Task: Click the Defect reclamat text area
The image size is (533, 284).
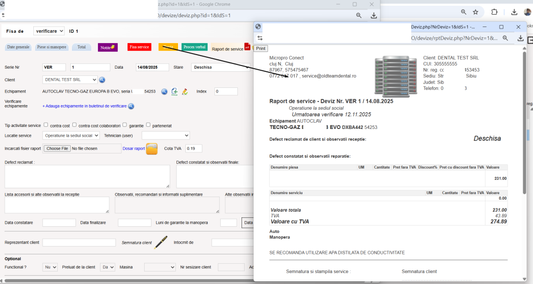Action: [x=87, y=177]
